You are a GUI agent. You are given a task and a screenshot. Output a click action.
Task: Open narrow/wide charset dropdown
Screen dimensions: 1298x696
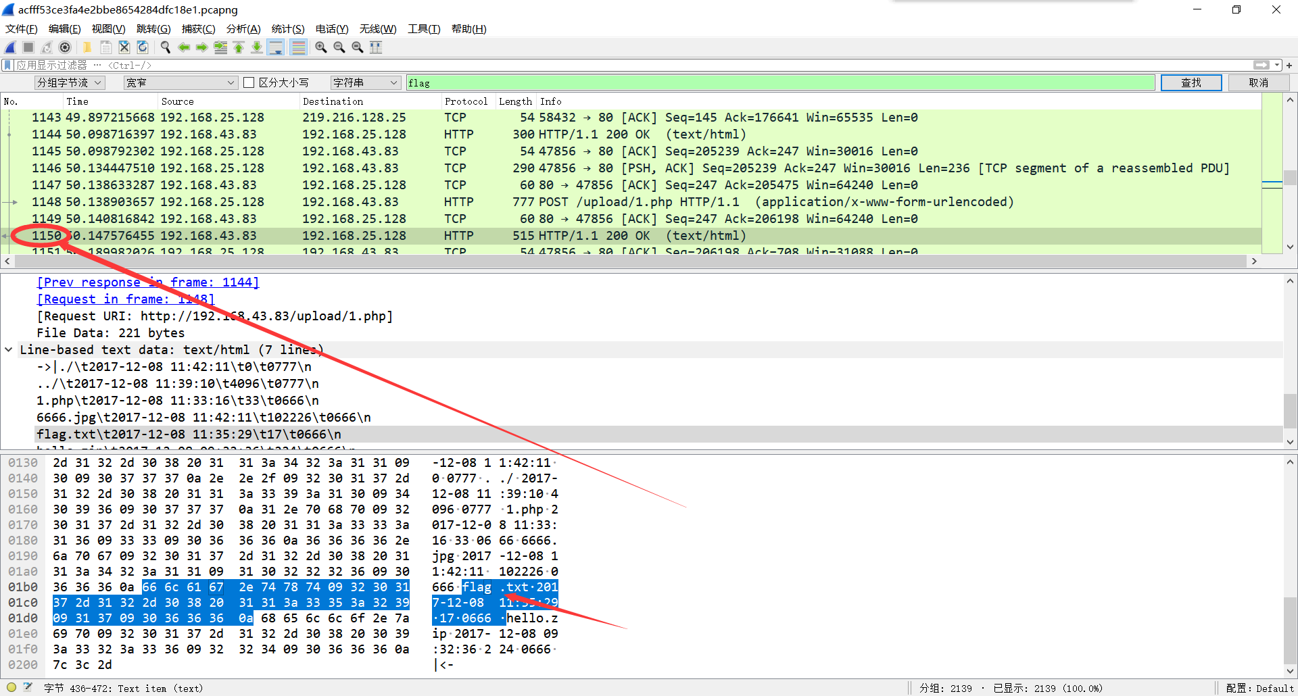click(x=181, y=82)
